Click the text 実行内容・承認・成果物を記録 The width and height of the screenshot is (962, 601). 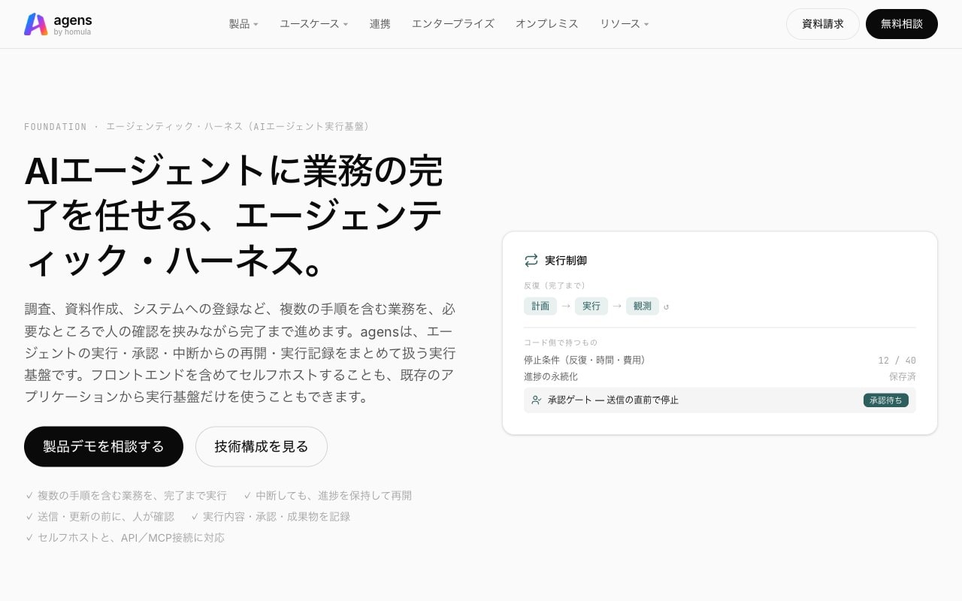(x=277, y=517)
